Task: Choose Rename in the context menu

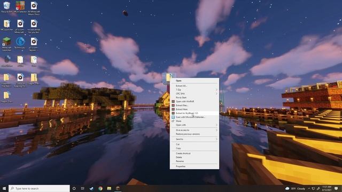Action: 195,161
